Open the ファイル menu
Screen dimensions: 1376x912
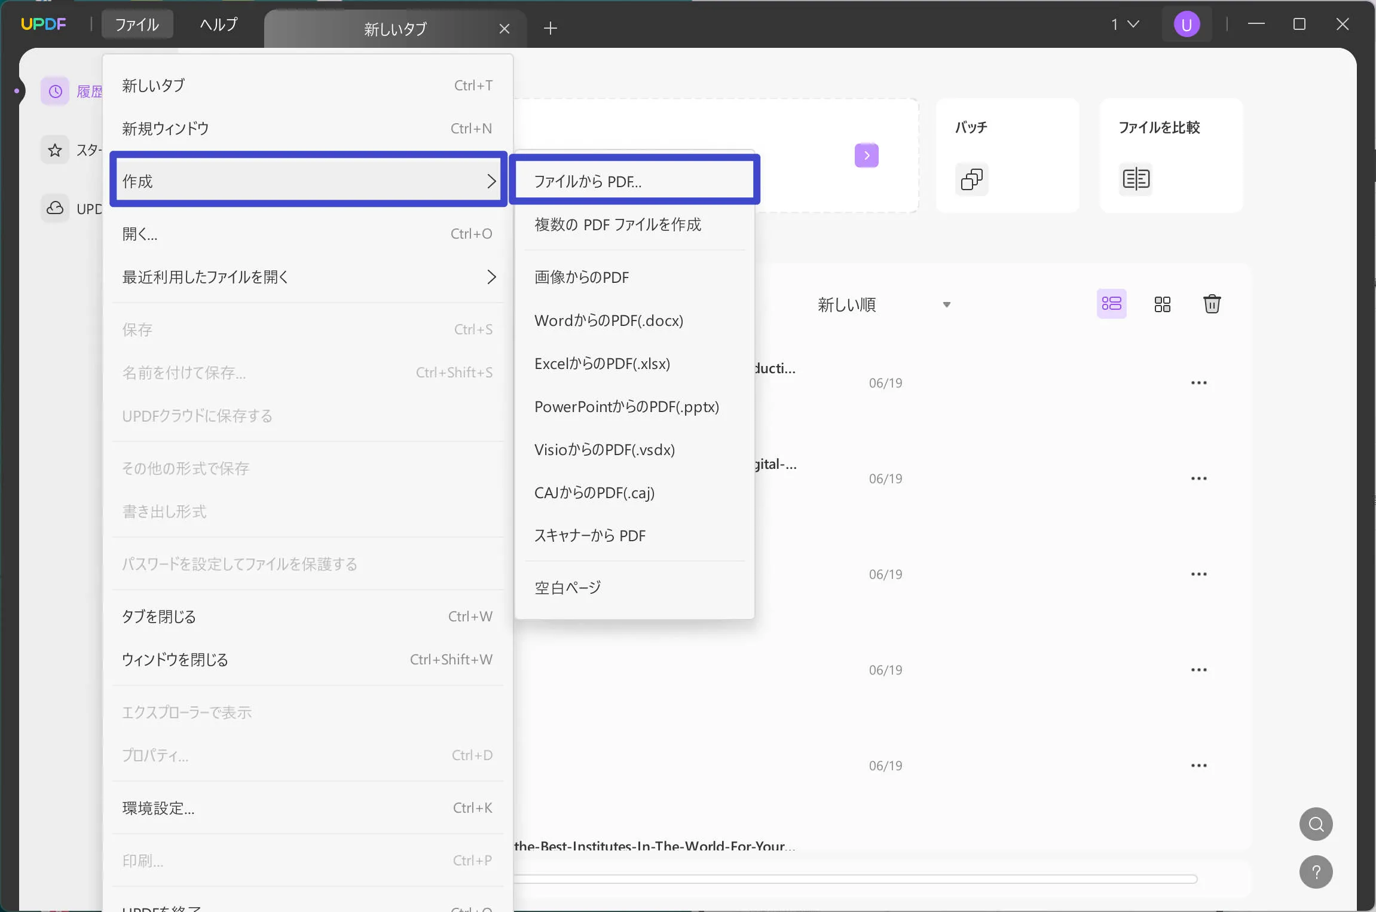pos(137,25)
